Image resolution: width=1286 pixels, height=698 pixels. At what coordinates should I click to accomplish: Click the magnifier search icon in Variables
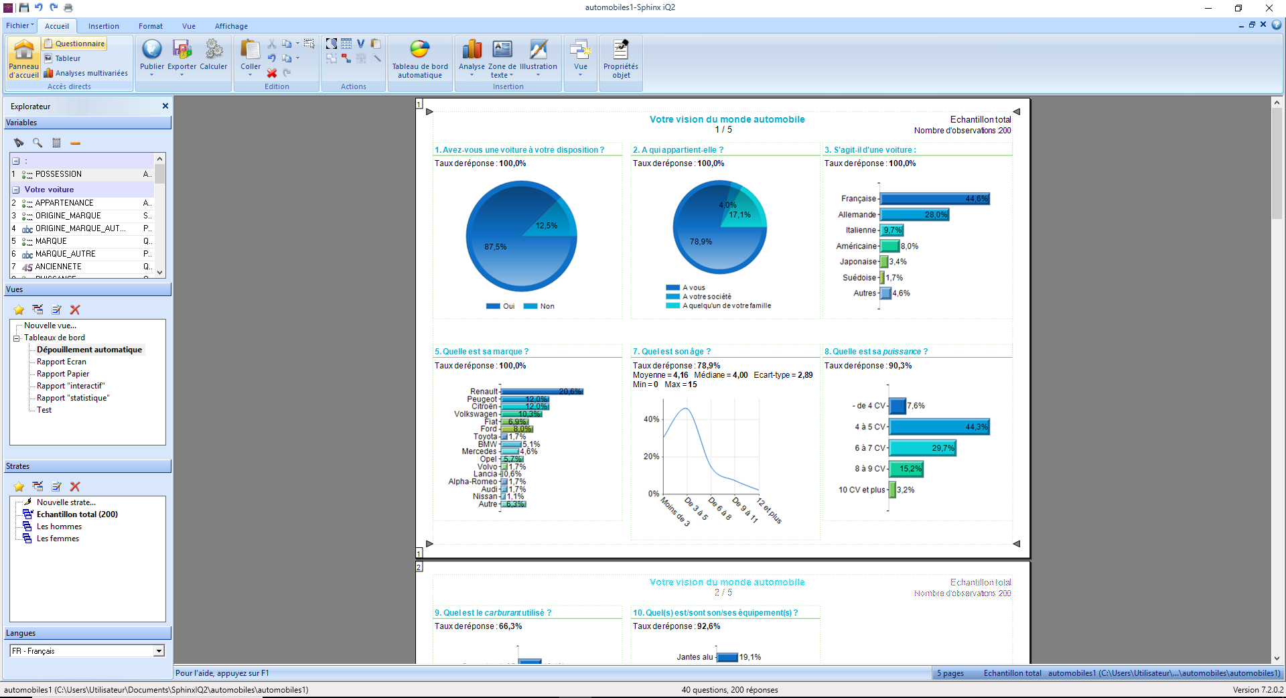pos(38,143)
